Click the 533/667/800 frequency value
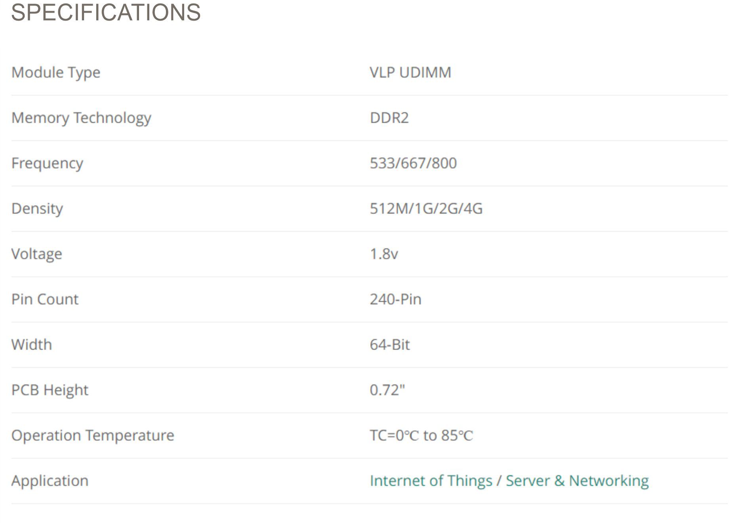Viewport: 749px width, 523px height. click(x=413, y=163)
